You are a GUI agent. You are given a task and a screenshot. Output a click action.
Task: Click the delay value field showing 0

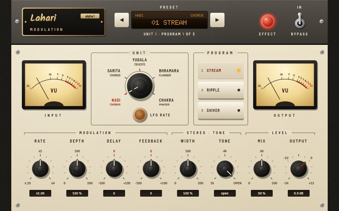[x=114, y=193]
